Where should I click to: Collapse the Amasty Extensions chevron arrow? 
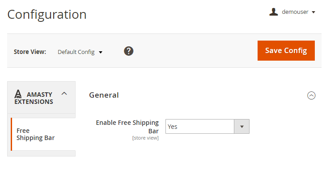click(x=64, y=94)
